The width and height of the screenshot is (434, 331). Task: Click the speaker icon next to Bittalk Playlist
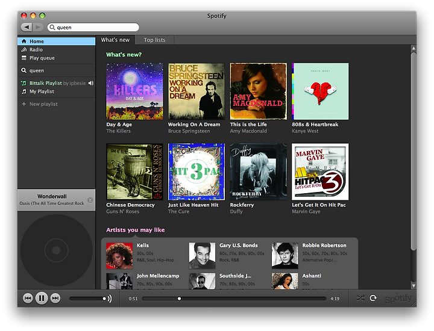[91, 83]
